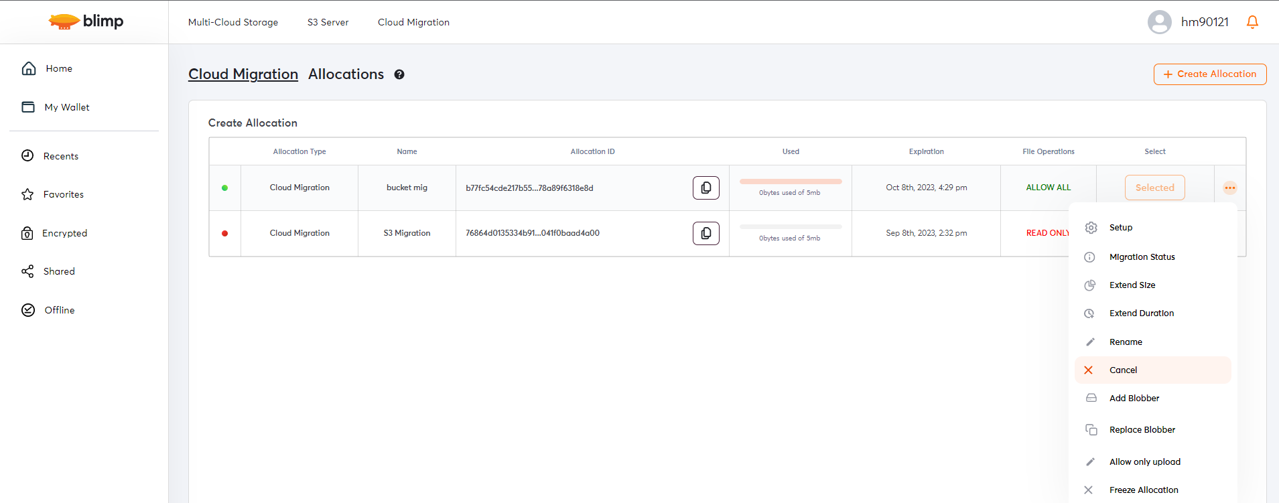Click the user profile avatar
The image size is (1279, 503).
[1159, 22]
